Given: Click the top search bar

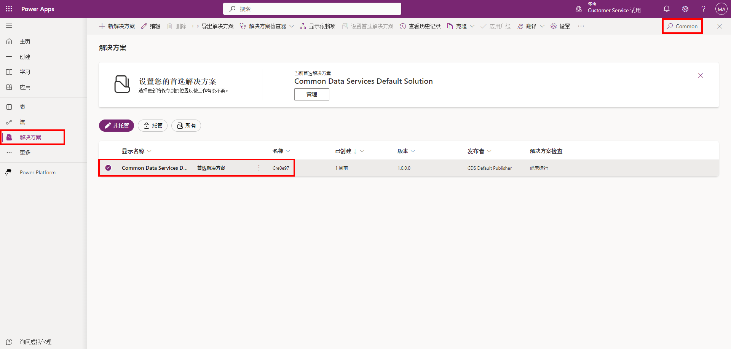Looking at the screenshot, I should [312, 9].
